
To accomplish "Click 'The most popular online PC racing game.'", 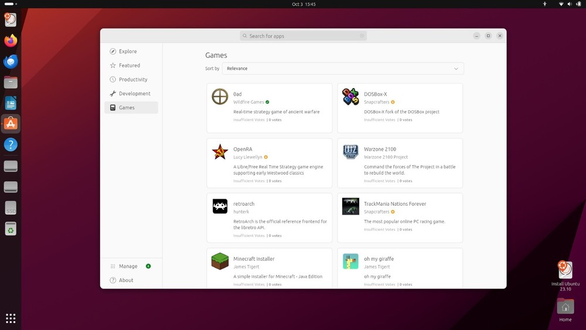I will 404,222.
